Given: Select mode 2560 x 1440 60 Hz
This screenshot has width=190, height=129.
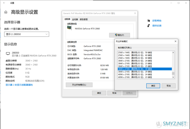Looking at the screenshot, I should click(145, 55).
